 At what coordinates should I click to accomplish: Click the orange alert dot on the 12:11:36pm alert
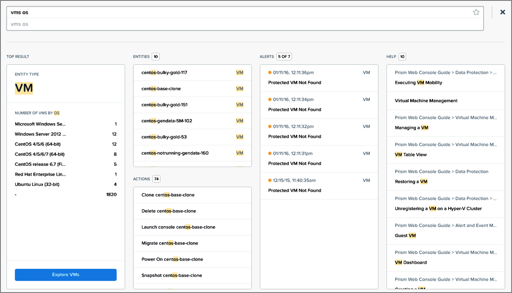pos(269,72)
